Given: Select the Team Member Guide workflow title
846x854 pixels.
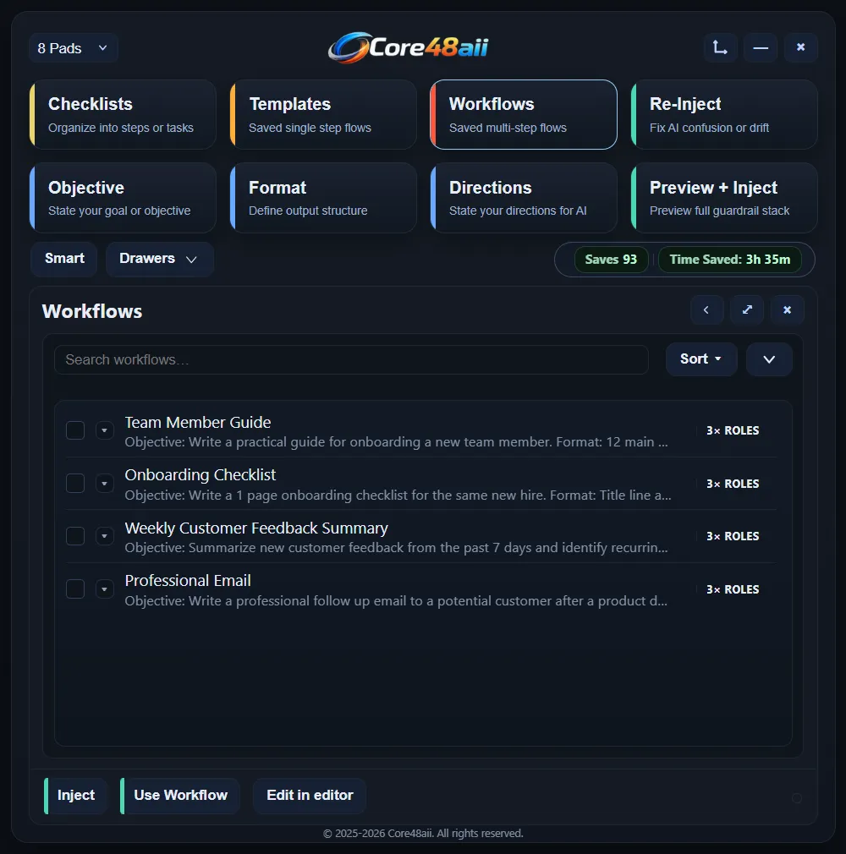Looking at the screenshot, I should (x=198, y=422).
